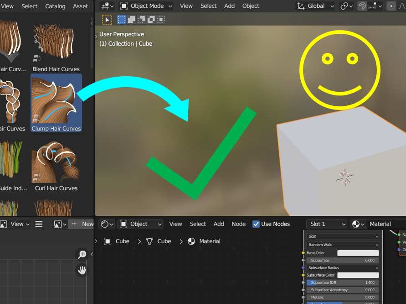Viewport: 406px width, 304px height.
Task: Open the snapping options dropdown
Action: point(375,6)
